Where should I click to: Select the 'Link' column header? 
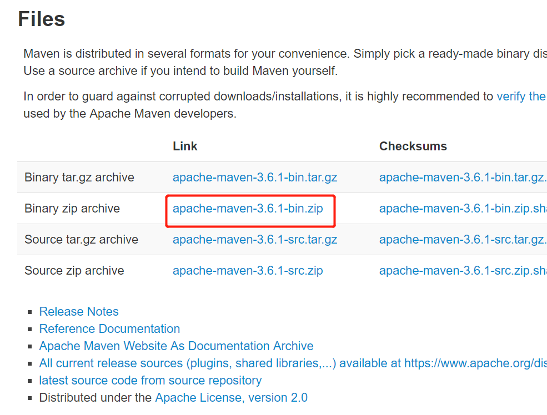[x=184, y=146]
